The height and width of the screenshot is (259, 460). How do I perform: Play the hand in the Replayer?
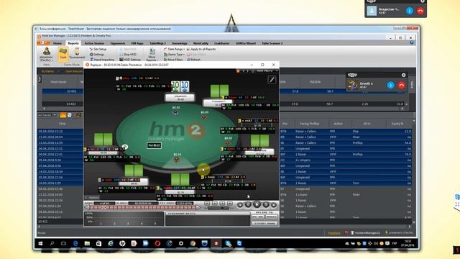[x=257, y=204]
